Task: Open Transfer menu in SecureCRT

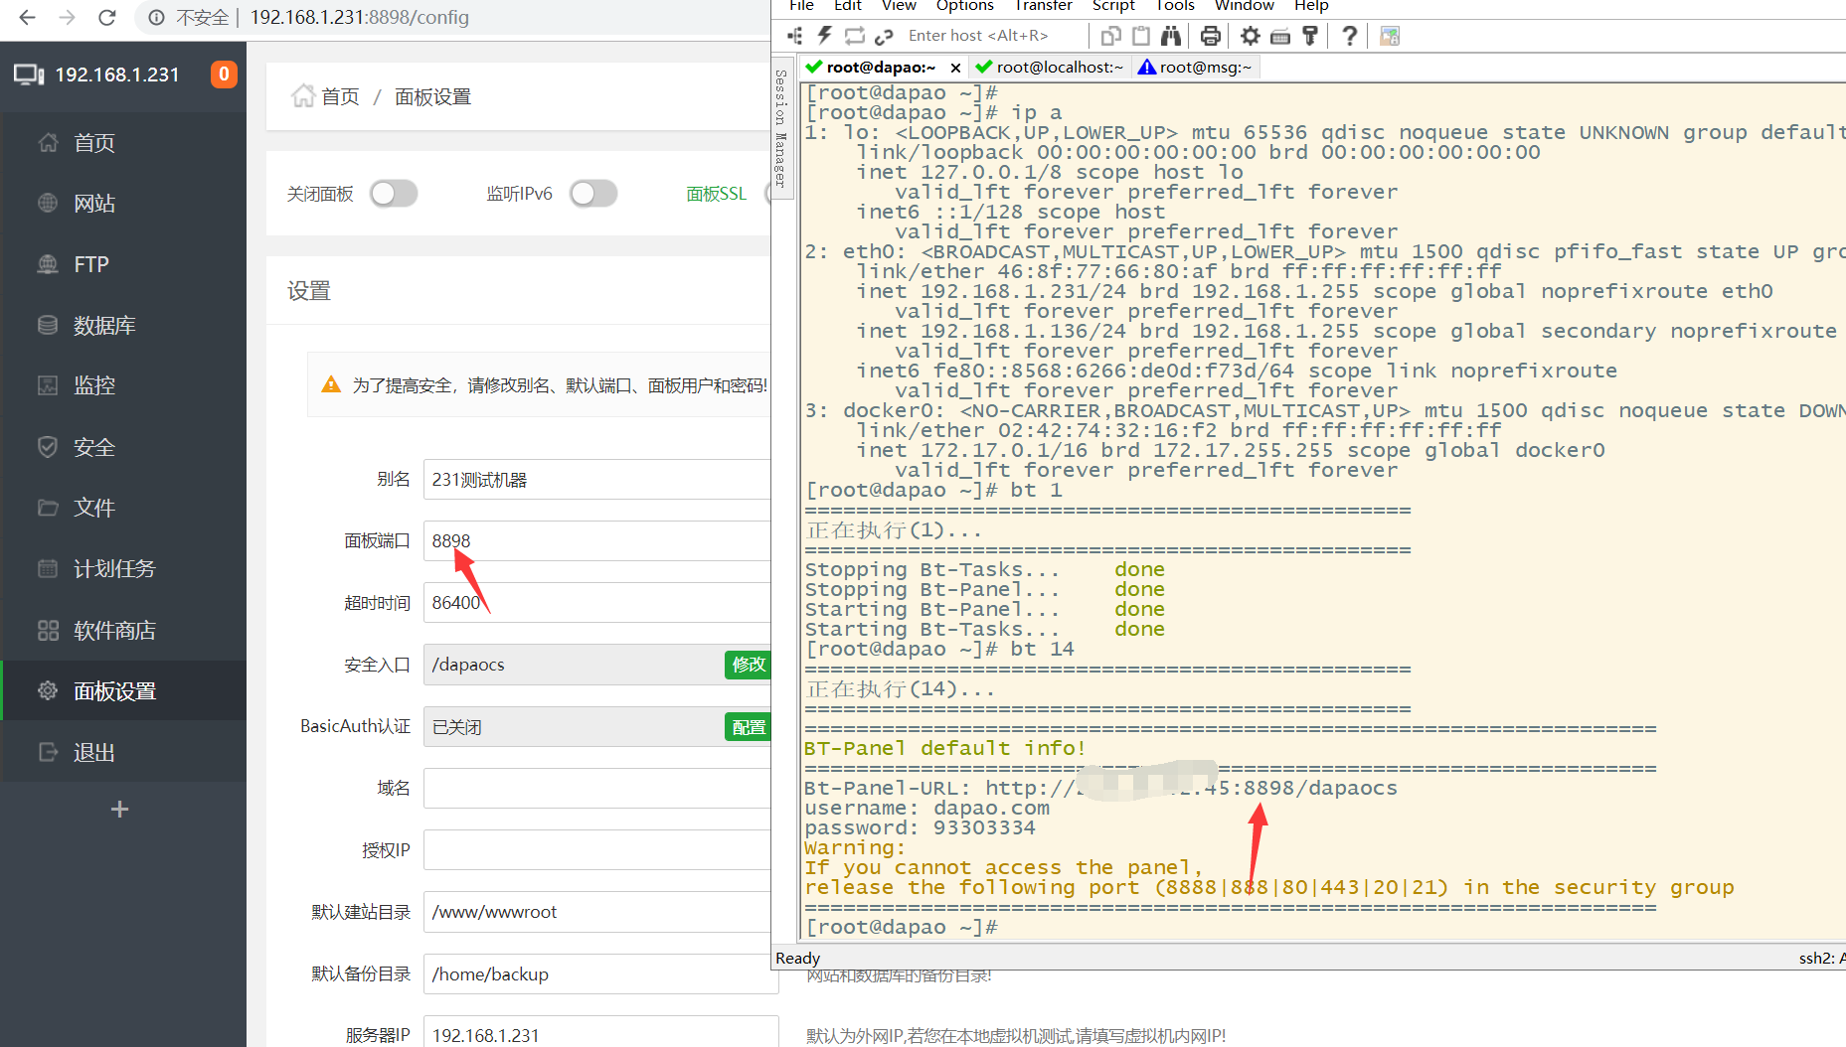Action: pos(1043,6)
